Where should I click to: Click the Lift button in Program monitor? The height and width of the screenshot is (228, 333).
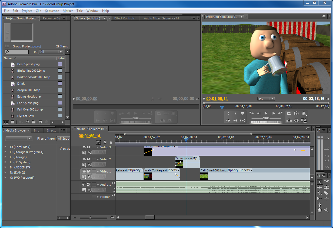pyautogui.click(x=289, y=120)
